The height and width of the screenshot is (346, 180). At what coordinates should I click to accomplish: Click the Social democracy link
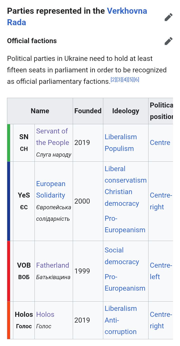pos(122,256)
